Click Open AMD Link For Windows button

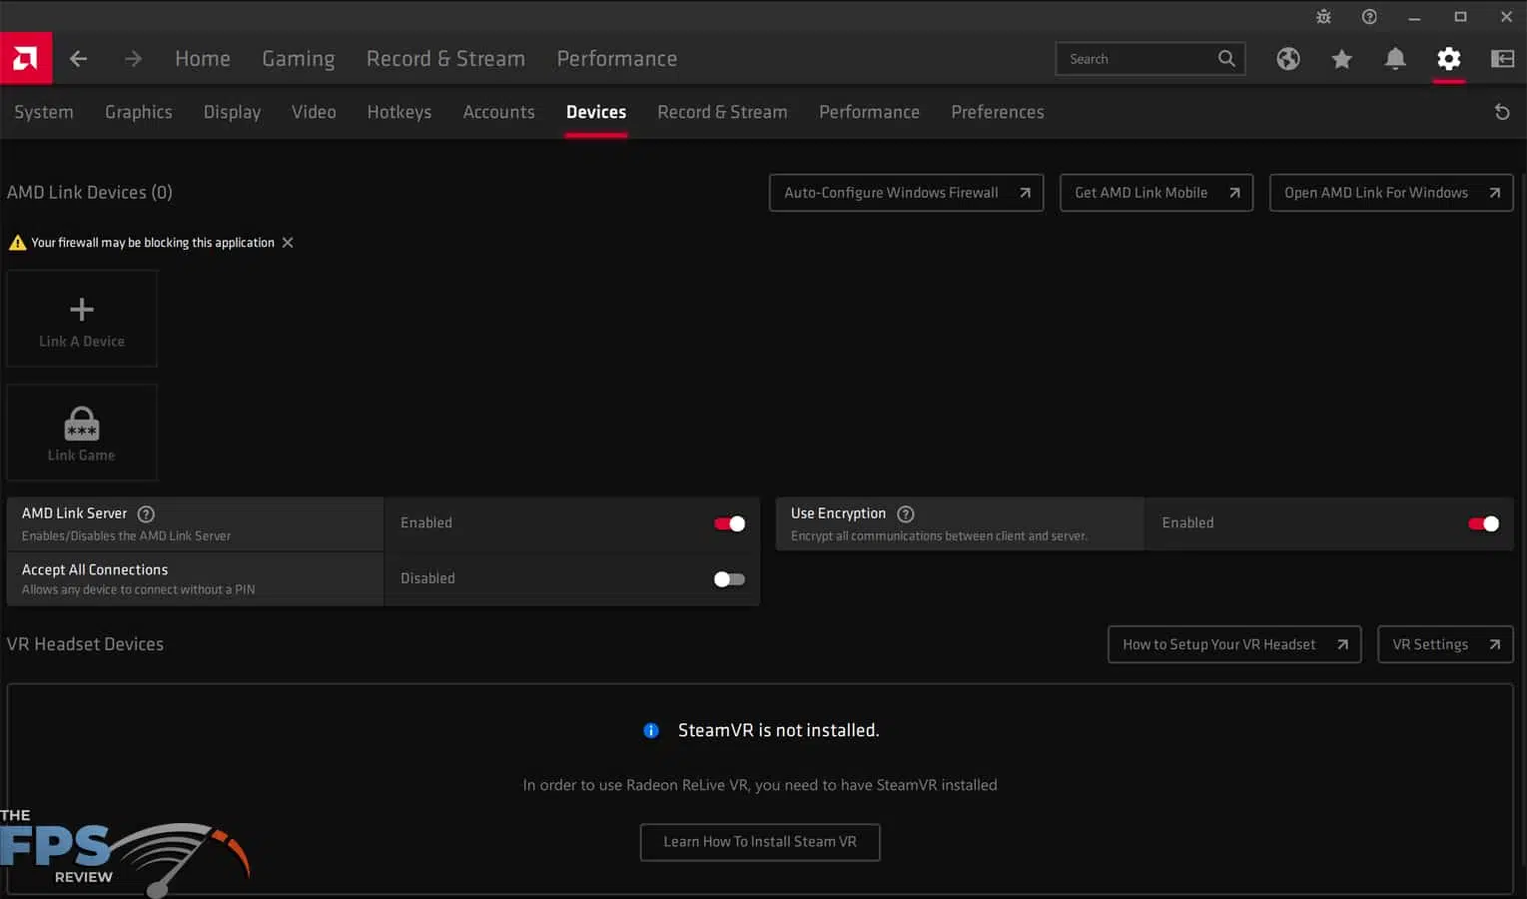click(x=1391, y=193)
